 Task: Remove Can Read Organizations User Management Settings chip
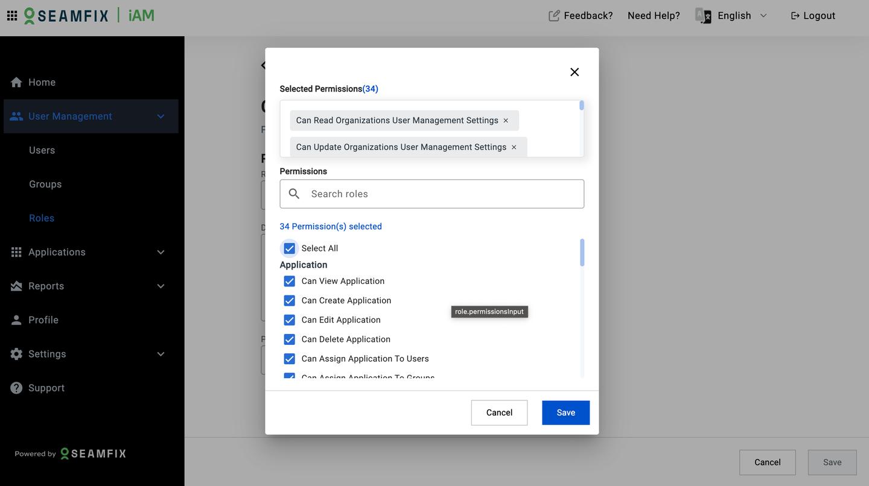pos(506,121)
